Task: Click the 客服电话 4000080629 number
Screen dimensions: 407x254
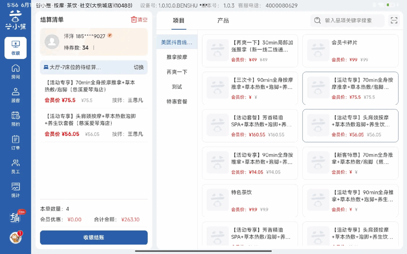Action: click(281, 6)
